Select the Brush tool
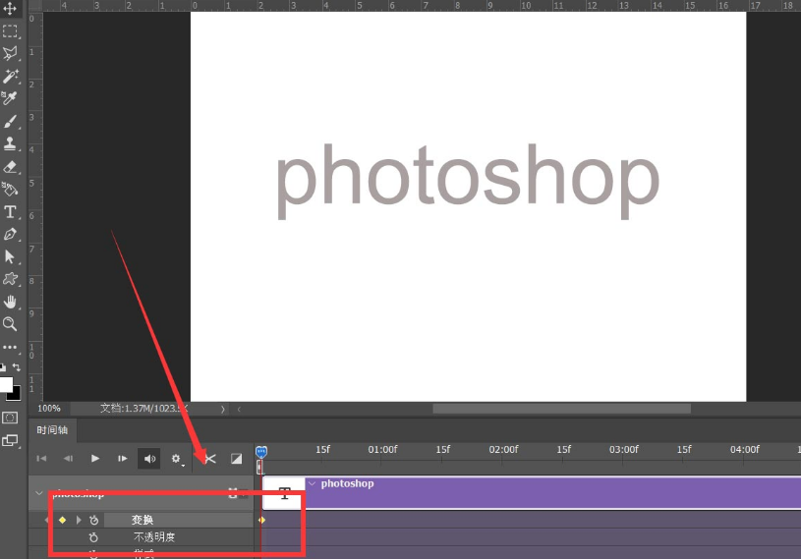 click(x=11, y=122)
